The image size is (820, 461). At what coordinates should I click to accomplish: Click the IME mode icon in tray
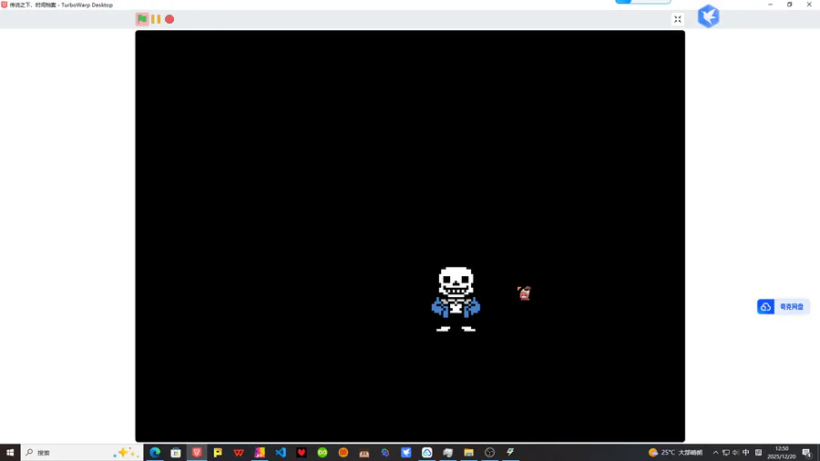tap(758, 453)
